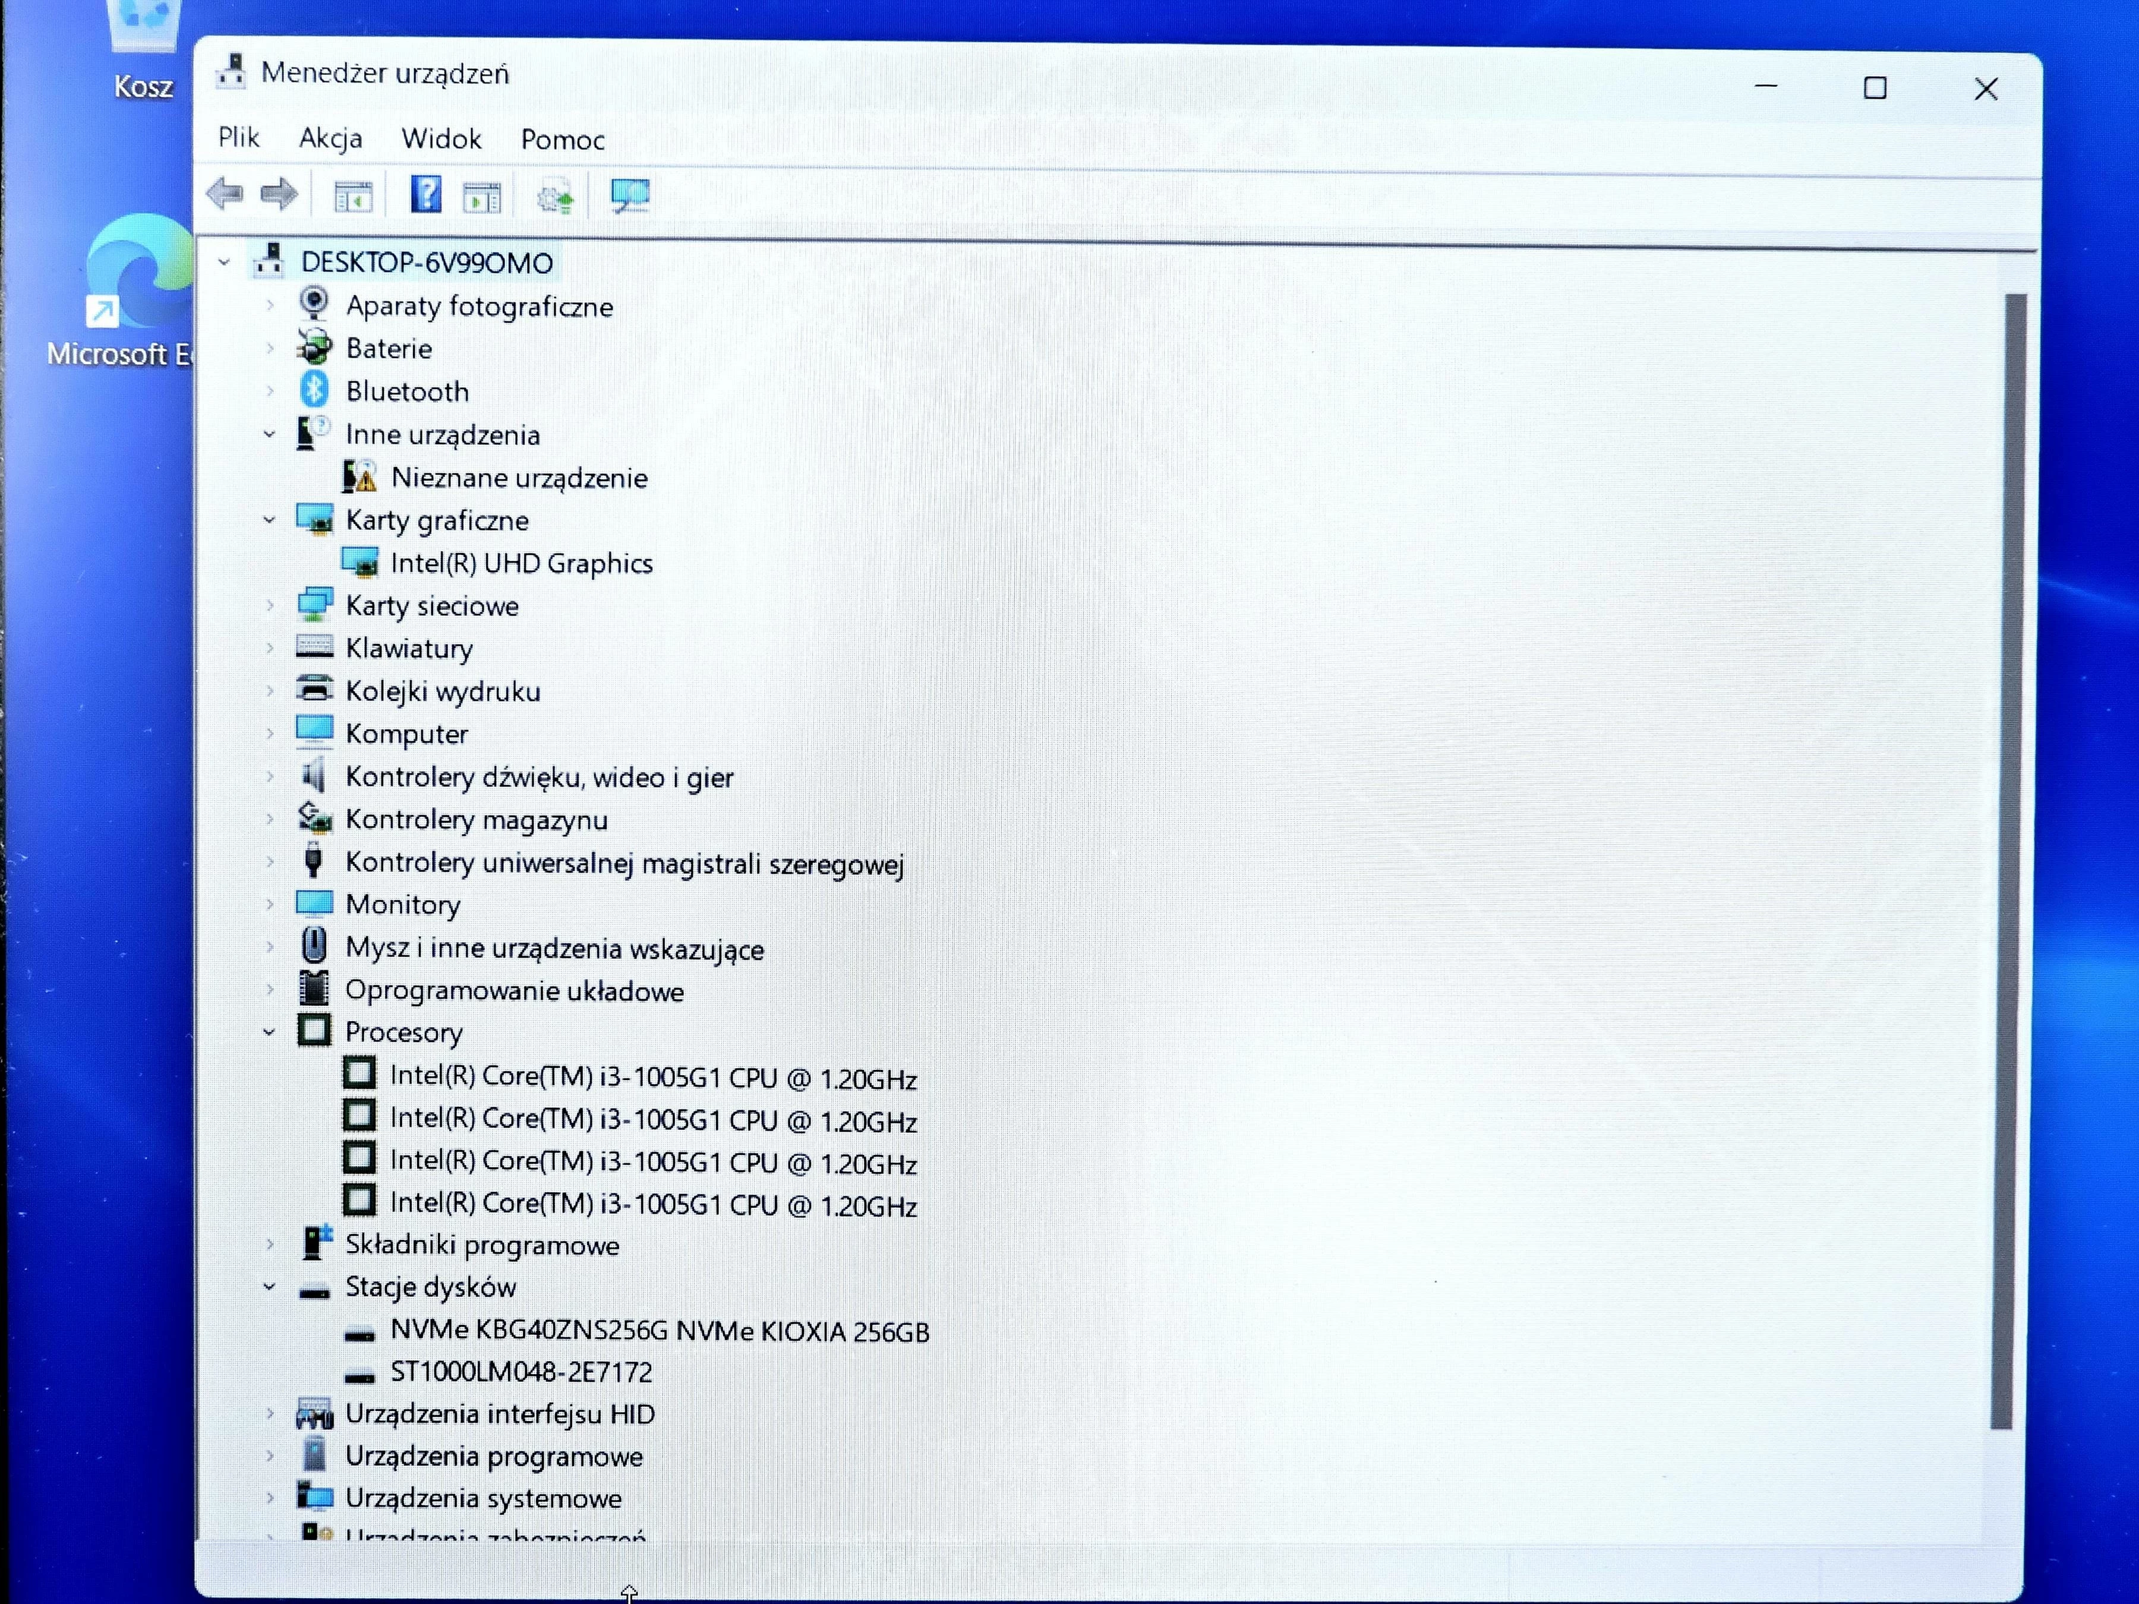Click the Forward arrow toolbar icon
The image size is (2139, 1604).
click(x=279, y=194)
